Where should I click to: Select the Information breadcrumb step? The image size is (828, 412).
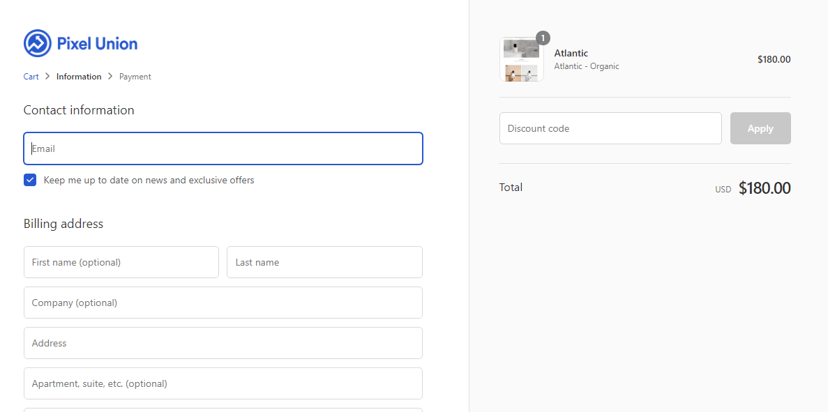coord(79,77)
